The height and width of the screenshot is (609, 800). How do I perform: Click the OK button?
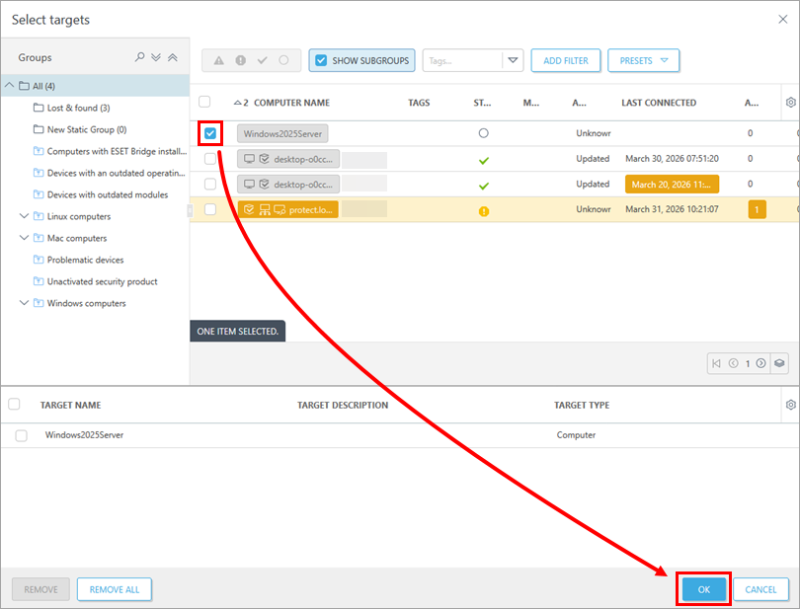tap(703, 589)
